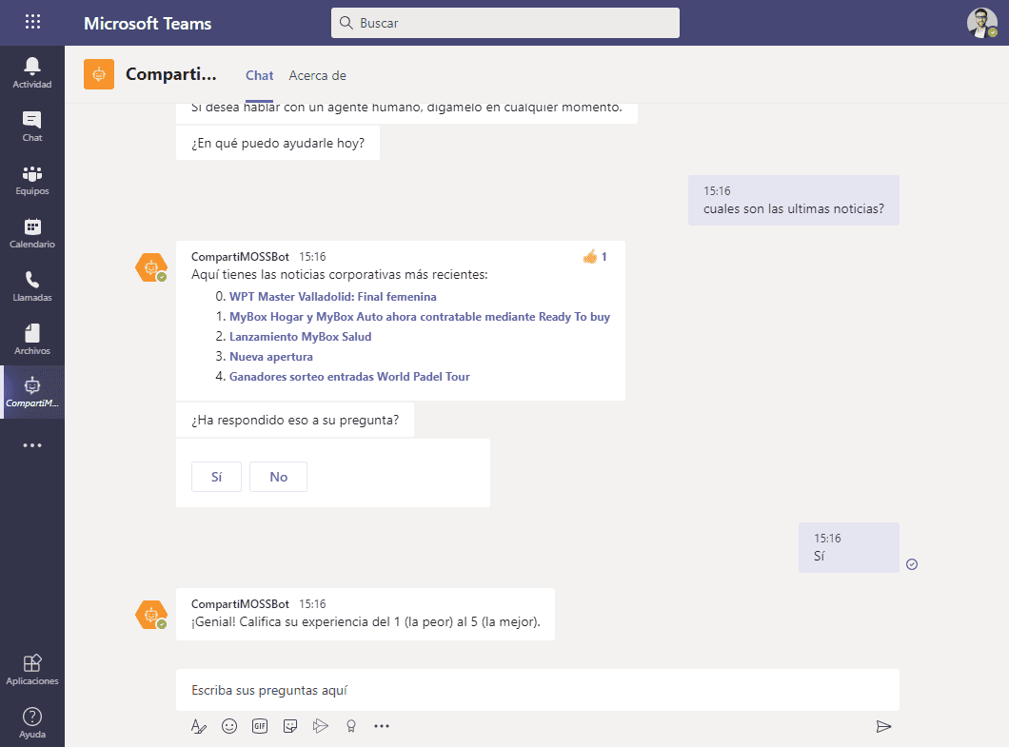Open more compose options ellipsis
Screen dimensions: 1009x747
(382, 726)
